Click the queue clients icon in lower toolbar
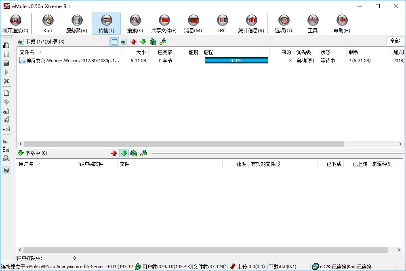This screenshot has width=406, height=271. coord(134,153)
